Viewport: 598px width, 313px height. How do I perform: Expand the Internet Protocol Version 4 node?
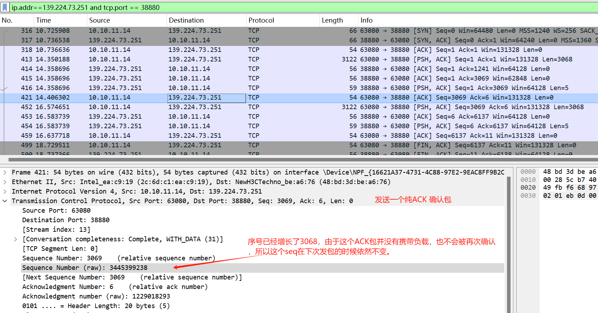[x=5, y=191]
